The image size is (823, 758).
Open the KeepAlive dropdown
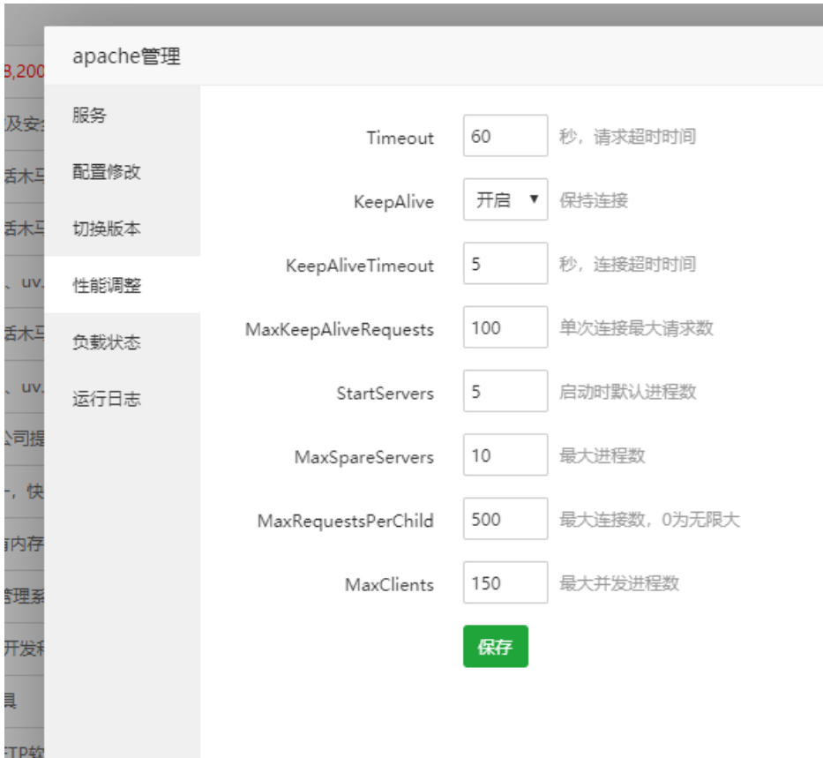[505, 200]
